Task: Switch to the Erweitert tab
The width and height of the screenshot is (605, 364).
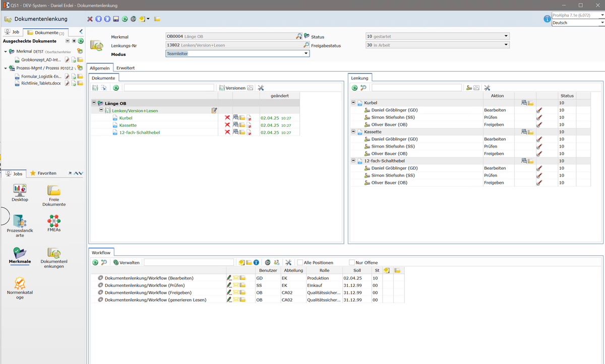Action: (125, 67)
